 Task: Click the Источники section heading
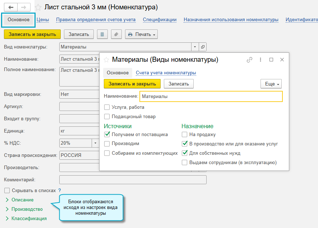(117, 126)
